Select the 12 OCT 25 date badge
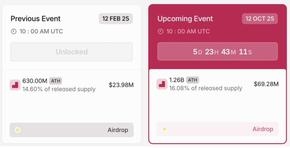 pos(260,19)
